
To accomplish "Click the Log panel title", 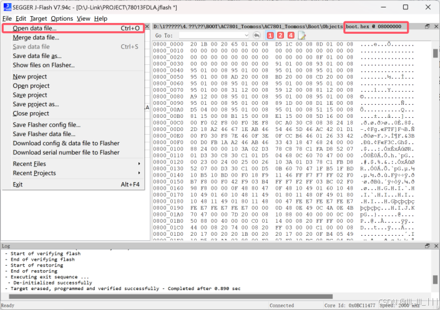I will point(6,246).
